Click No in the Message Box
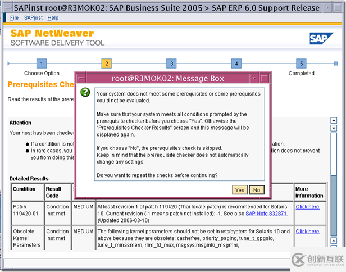 (x=257, y=190)
